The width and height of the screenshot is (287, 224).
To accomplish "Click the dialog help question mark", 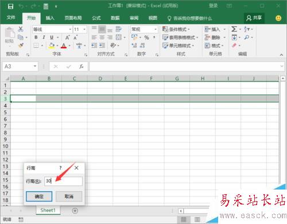I will tap(60, 168).
